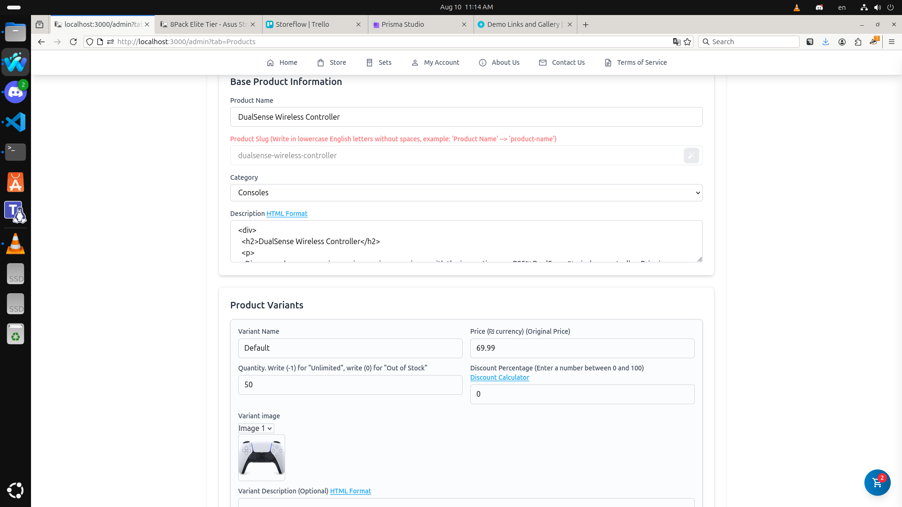
Task: Open the Description HTML Format link
Action: tap(287, 214)
